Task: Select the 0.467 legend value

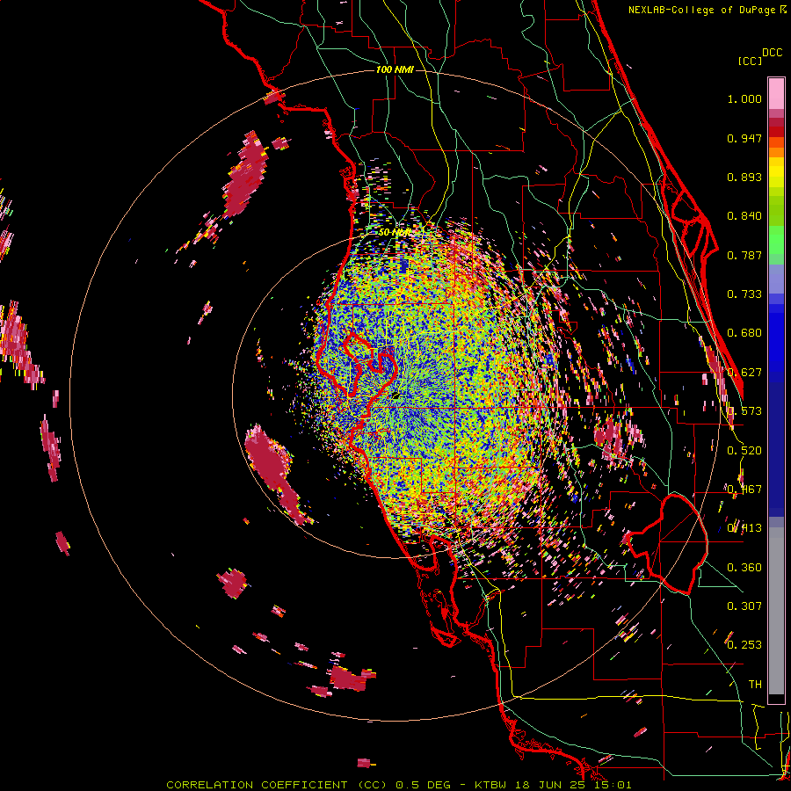Action: pyautogui.click(x=744, y=490)
